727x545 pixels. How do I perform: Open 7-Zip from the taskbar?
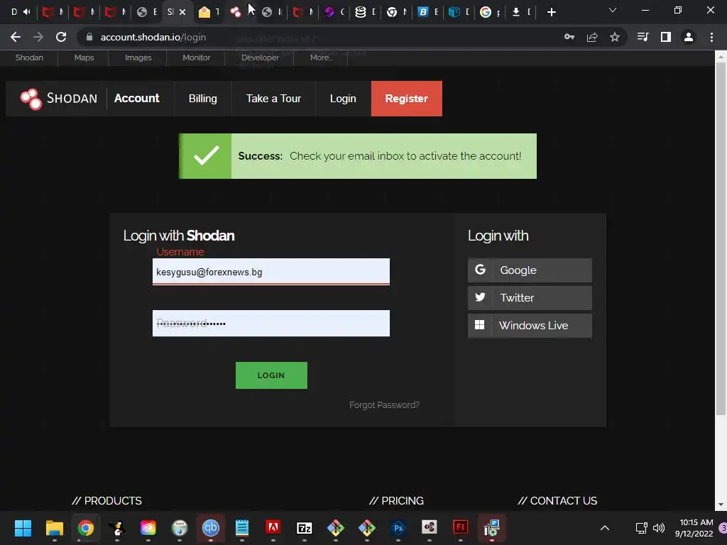coord(304,527)
